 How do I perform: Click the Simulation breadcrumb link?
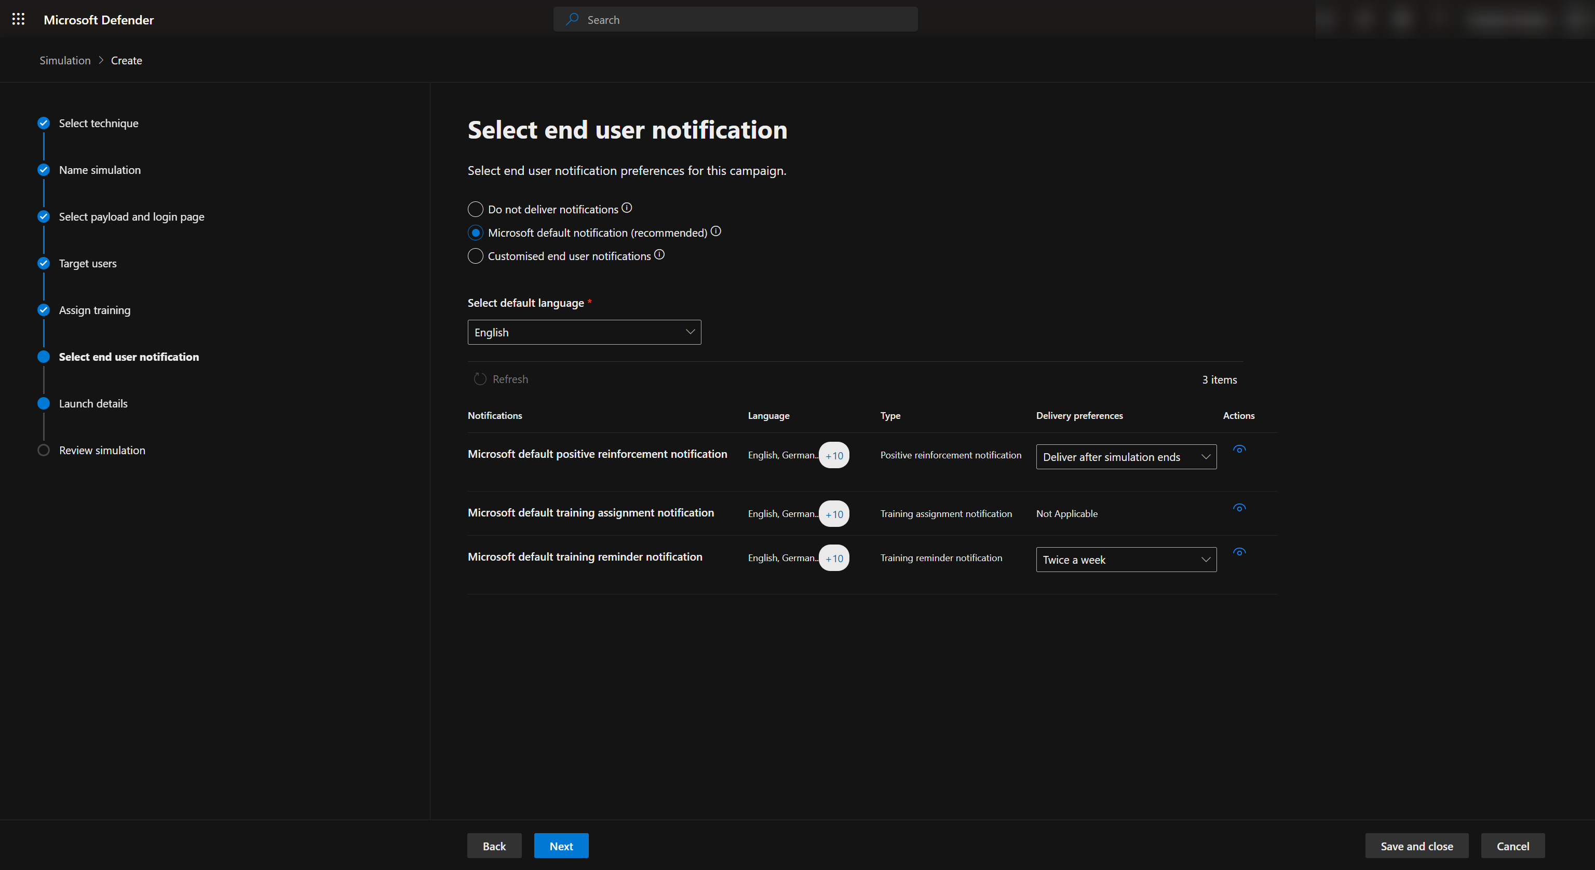pos(65,60)
